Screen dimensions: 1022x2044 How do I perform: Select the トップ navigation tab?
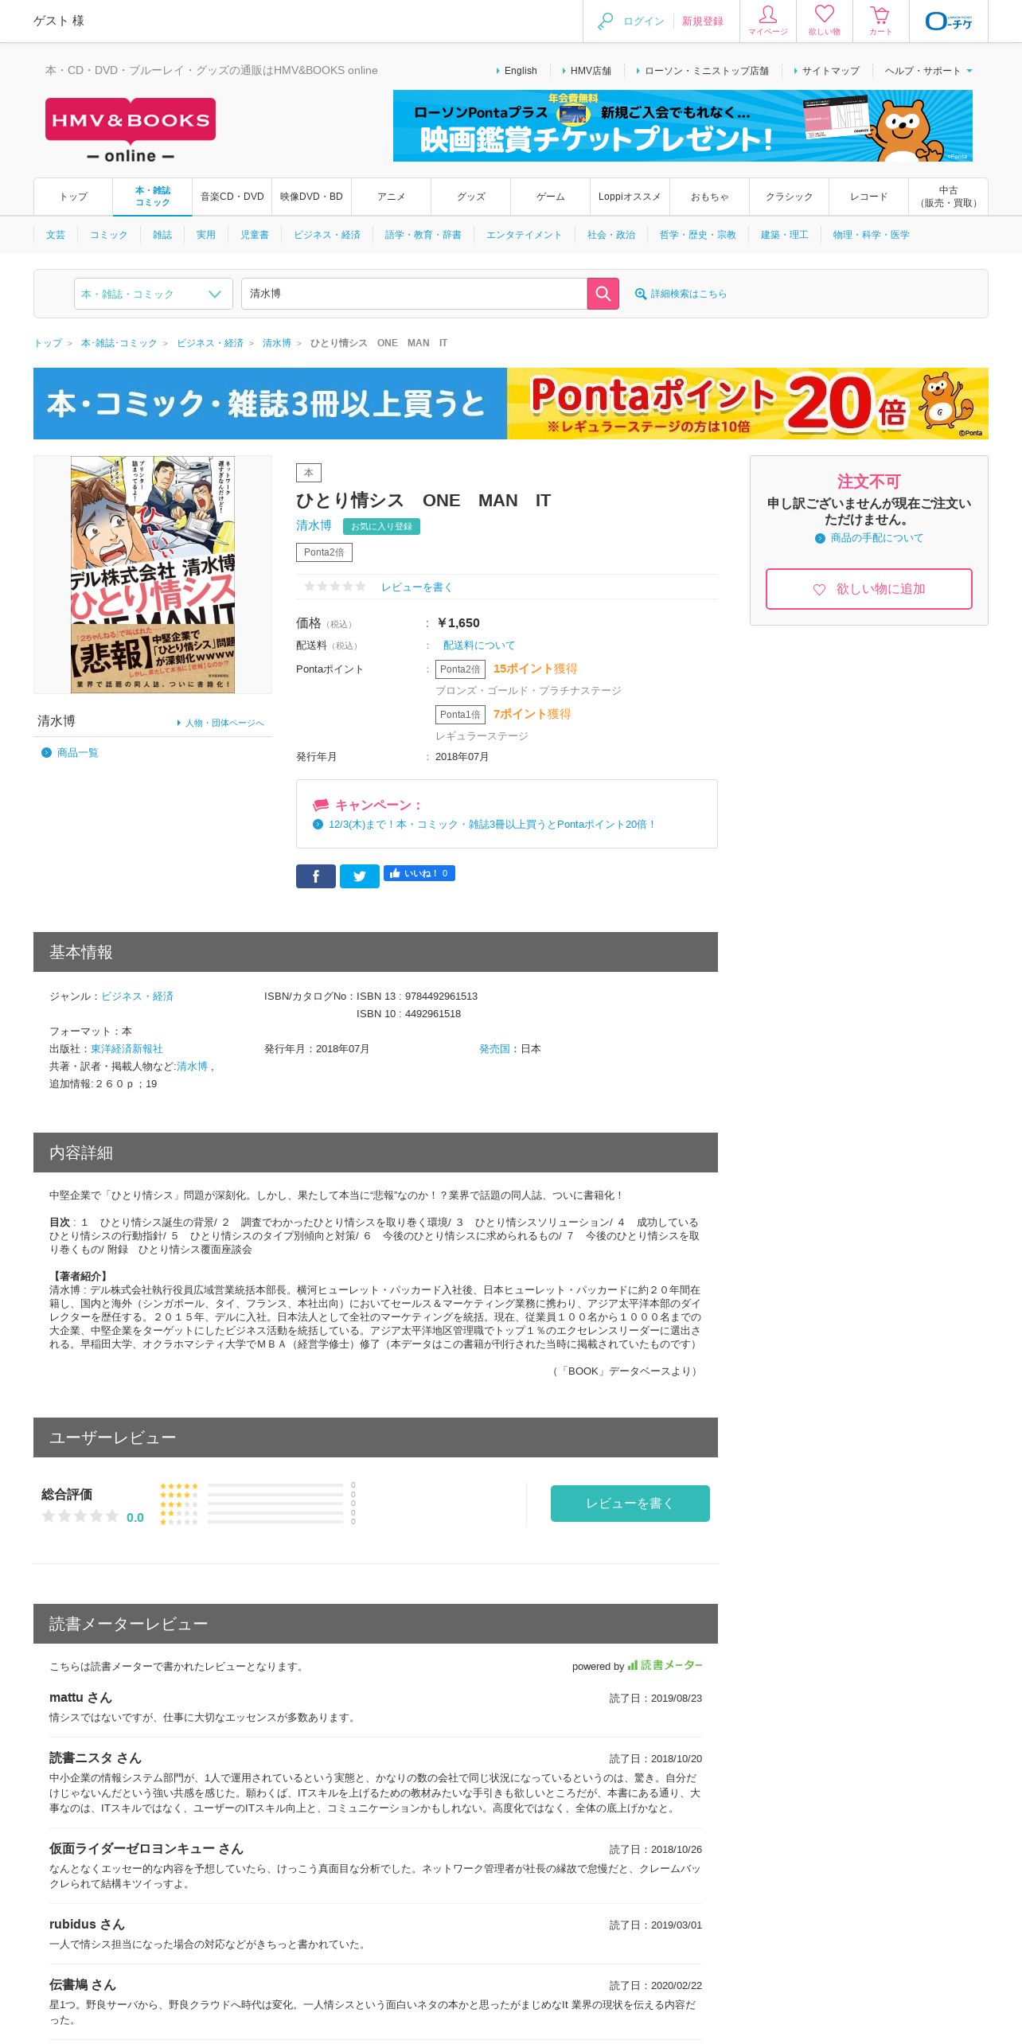coord(73,197)
